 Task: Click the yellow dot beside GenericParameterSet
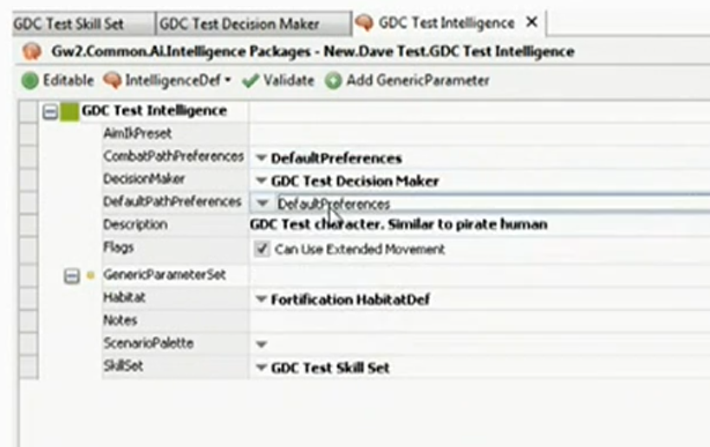tap(90, 275)
